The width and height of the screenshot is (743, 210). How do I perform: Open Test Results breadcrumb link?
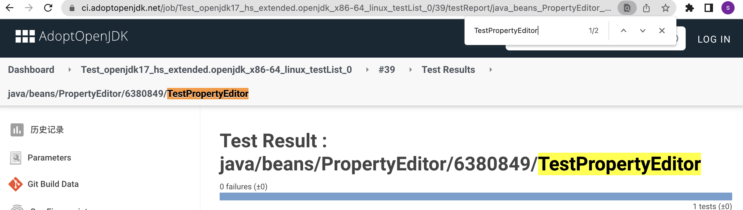pos(448,70)
